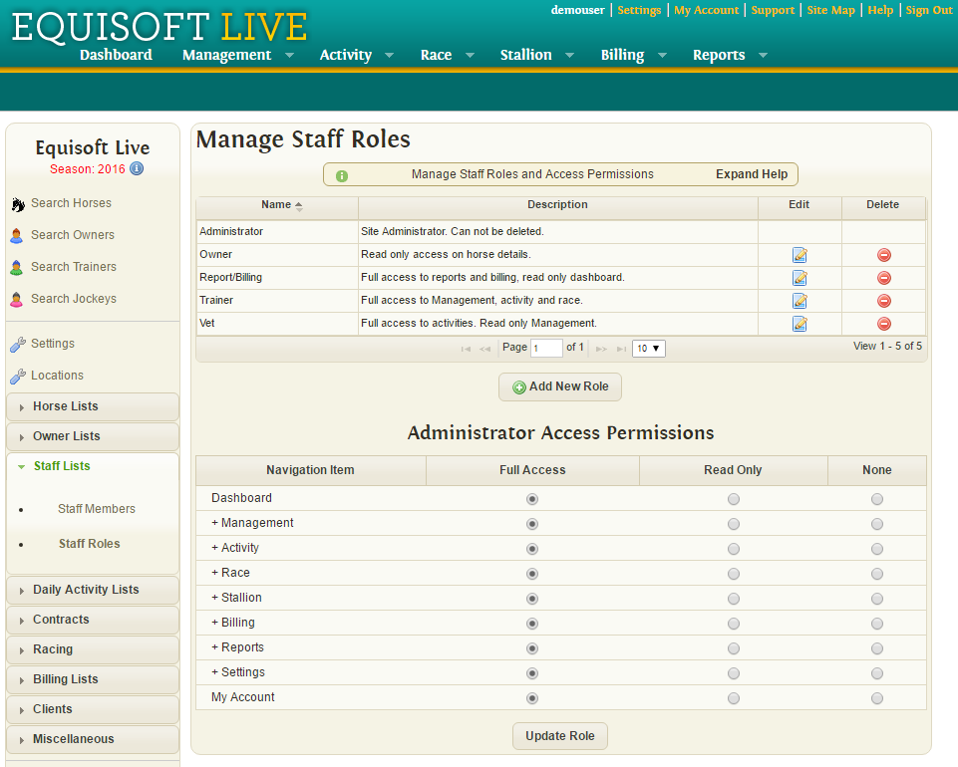The height and width of the screenshot is (767, 958).
Task: Expand the Management permission row
Action: 214,523
